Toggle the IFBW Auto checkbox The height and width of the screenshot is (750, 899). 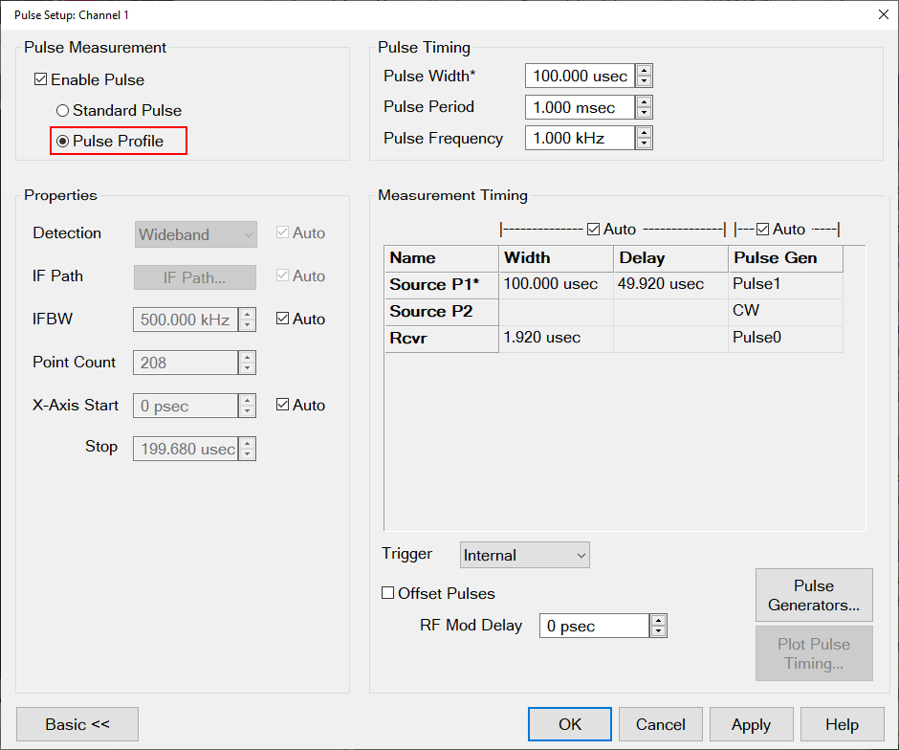tap(283, 320)
